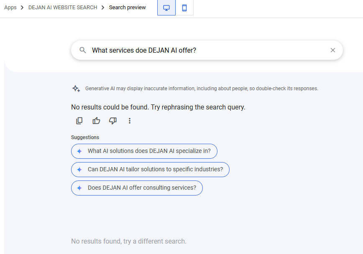Open the three-dot more options menu
Image resolution: width=363 pixels, height=254 pixels.
(130, 121)
